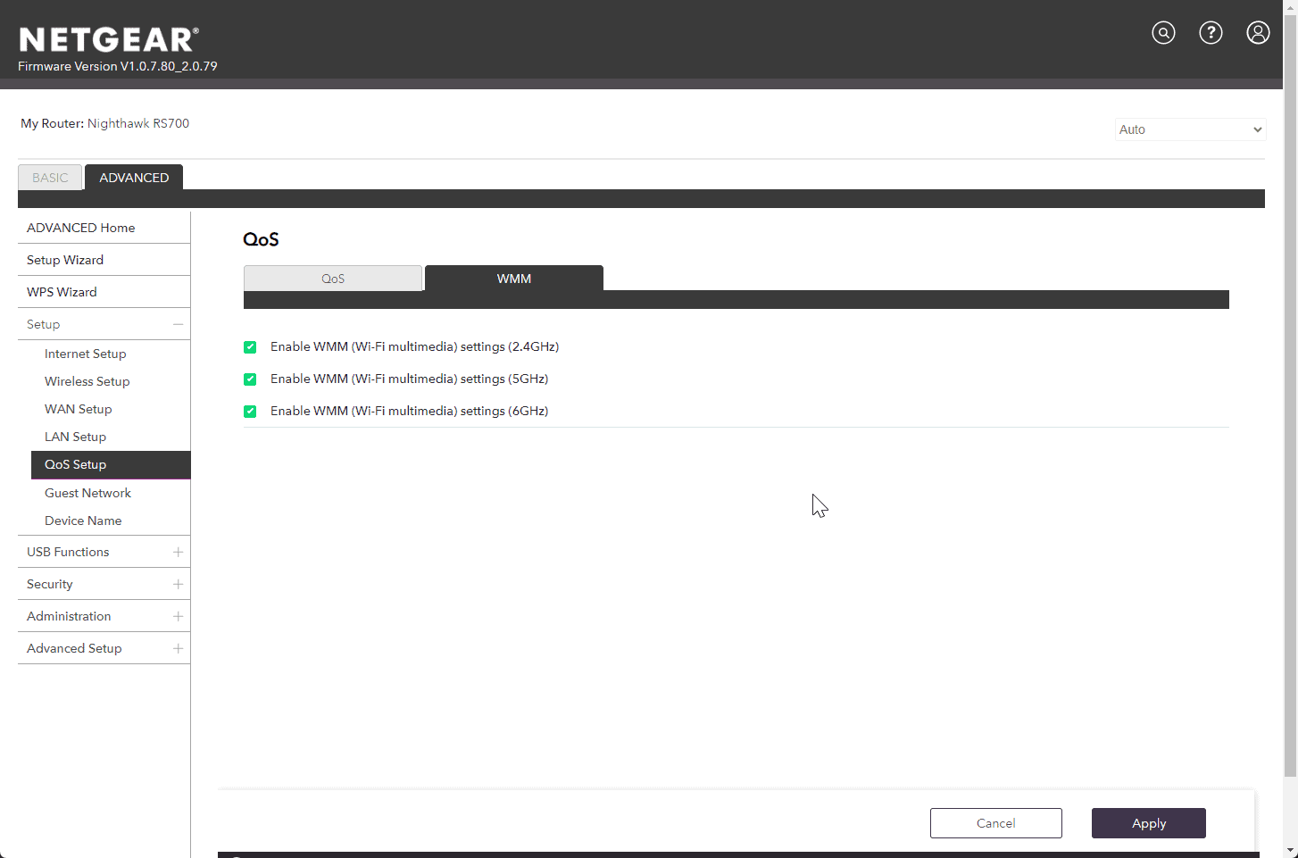This screenshot has width=1298, height=858.
Task: Click the Apply button
Action: [x=1148, y=823]
